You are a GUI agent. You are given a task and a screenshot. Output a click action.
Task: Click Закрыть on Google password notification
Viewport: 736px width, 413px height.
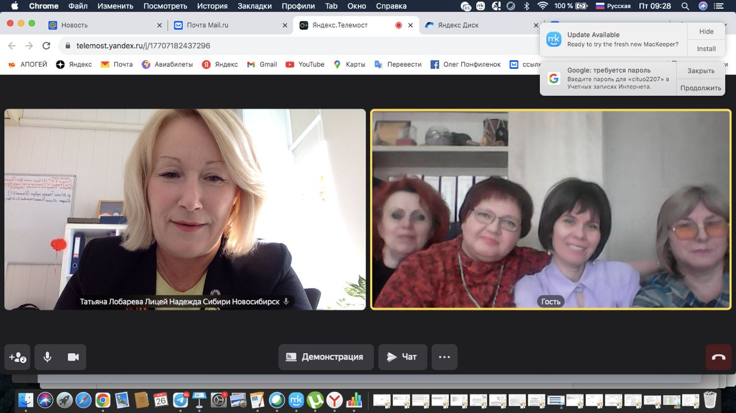pos(700,71)
